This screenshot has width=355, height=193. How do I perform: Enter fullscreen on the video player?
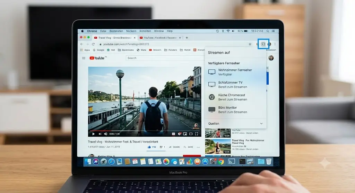click(197, 134)
